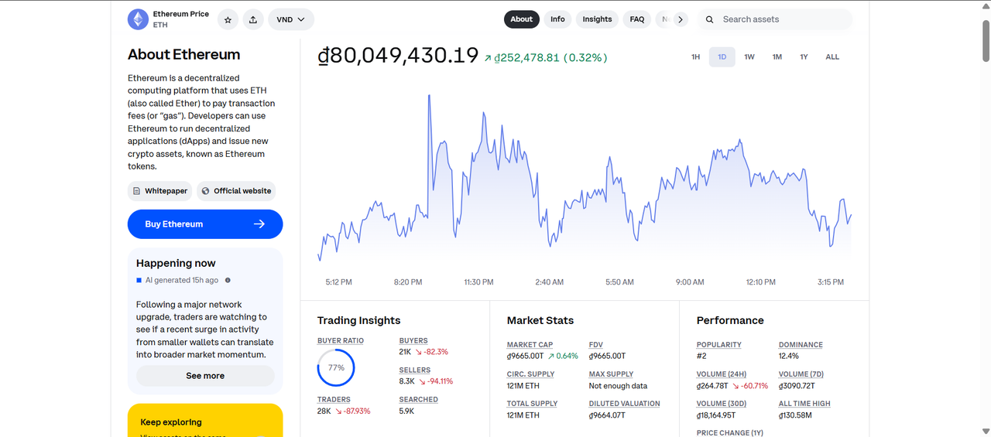Click the ALL TIME HIGH label
This screenshot has height=437, width=991.
[x=805, y=404]
